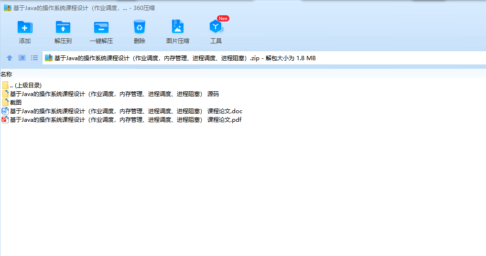486x256 pixels.
Task: Select the 课程论文.doc file
Action: tap(122, 111)
